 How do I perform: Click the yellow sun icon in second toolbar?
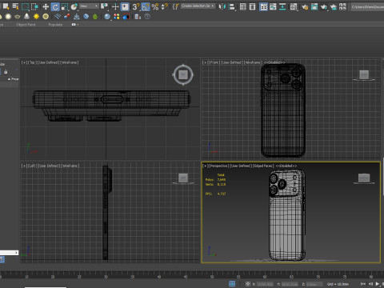(x=36, y=17)
